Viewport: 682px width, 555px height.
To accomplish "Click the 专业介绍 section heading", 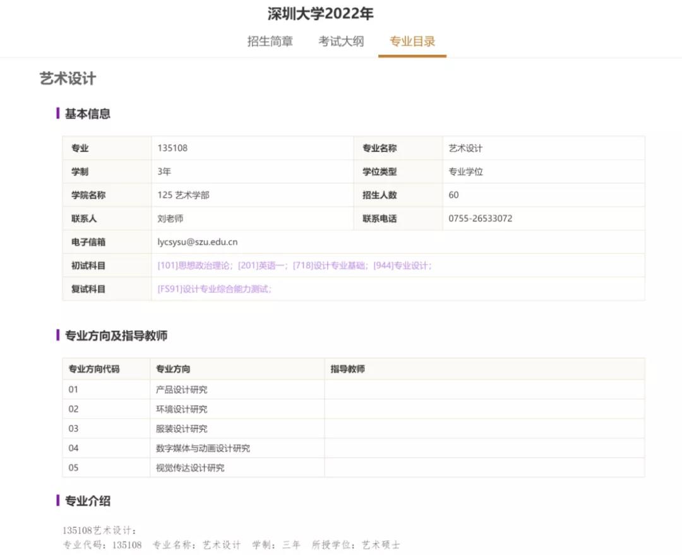I will point(87,501).
